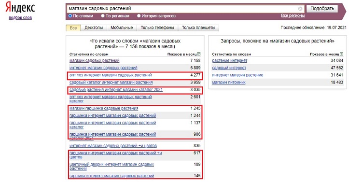Open similar query интернет магазин растение
The width and height of the screenshot is (362, 182).
coord(237,75)
